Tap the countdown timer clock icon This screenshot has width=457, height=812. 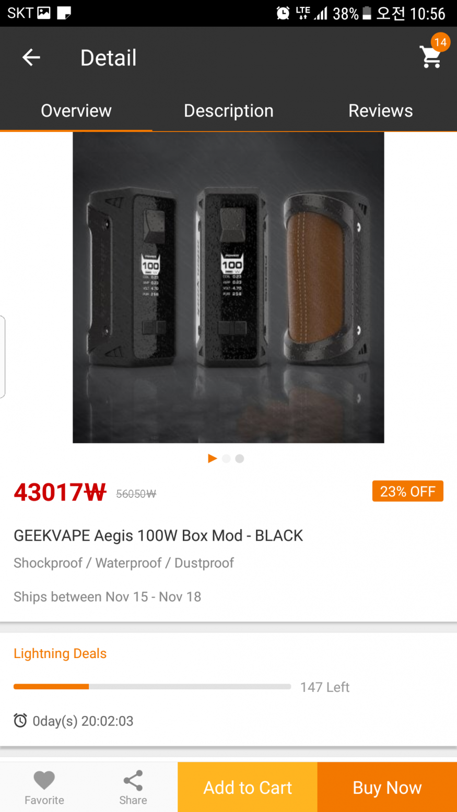pos(20,721)
